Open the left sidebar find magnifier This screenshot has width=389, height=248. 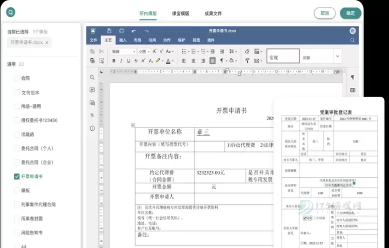92,77
